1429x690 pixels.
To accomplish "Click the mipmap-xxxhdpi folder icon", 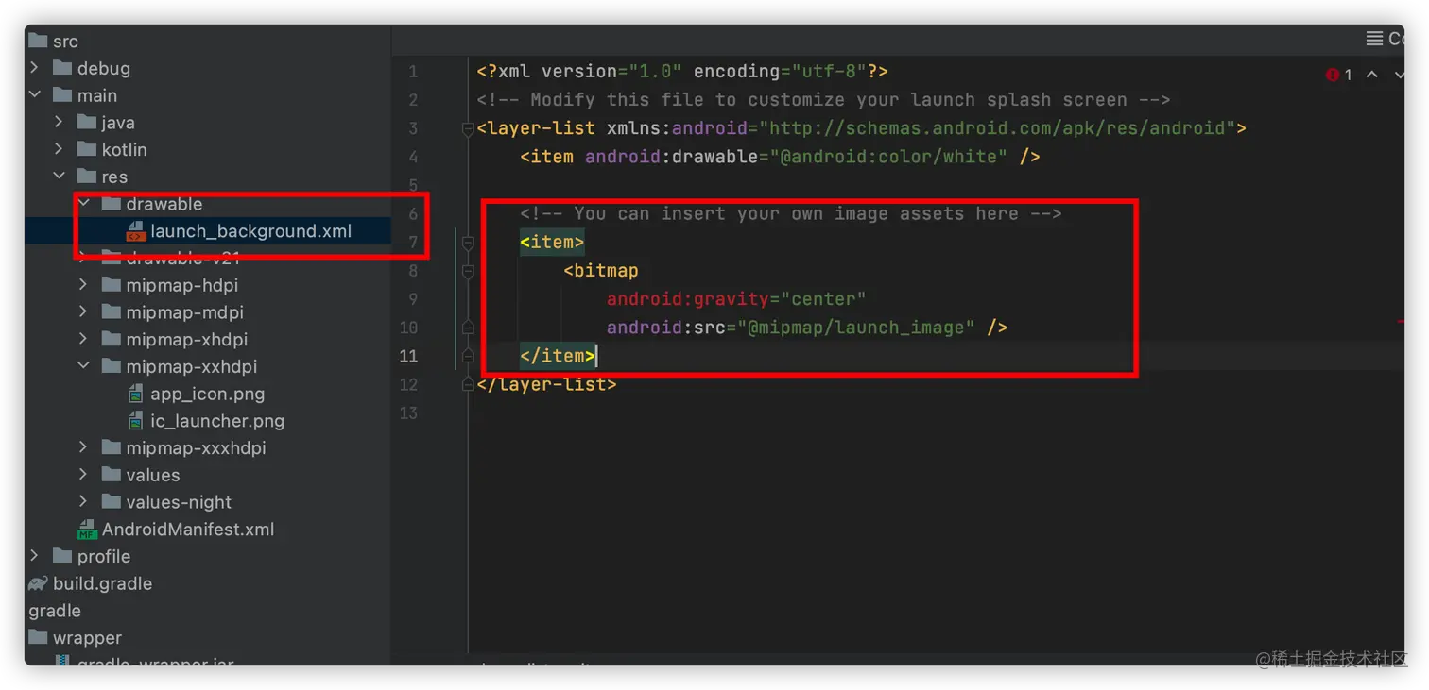I will 112,447.
